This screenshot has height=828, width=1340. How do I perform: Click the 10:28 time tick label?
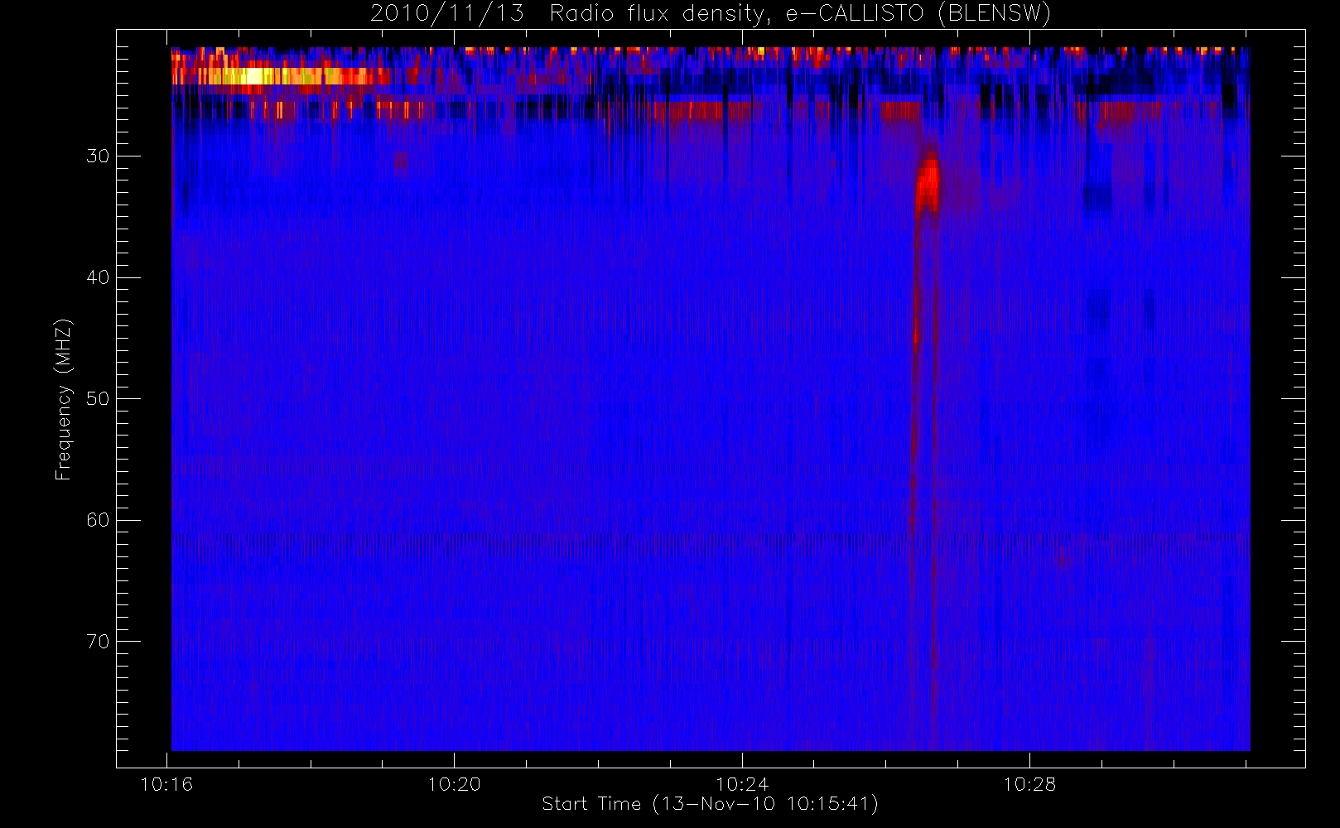[x=1029, y=784]
